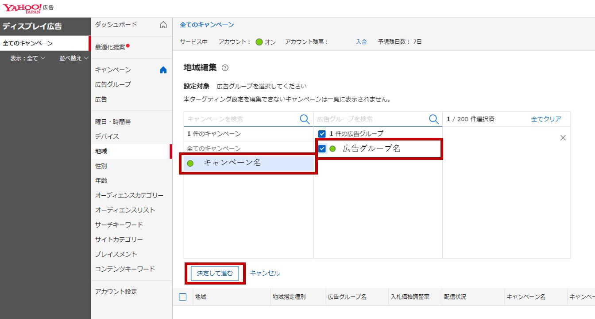
Task: Click green status dot for 広告グループ名
Action: click(x=332, y=149)
